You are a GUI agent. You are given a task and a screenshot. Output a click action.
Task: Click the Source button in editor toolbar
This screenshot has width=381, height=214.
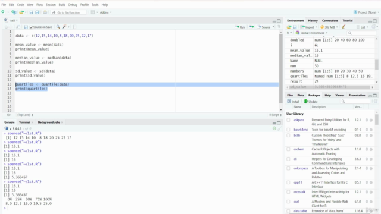coord(264,27)
